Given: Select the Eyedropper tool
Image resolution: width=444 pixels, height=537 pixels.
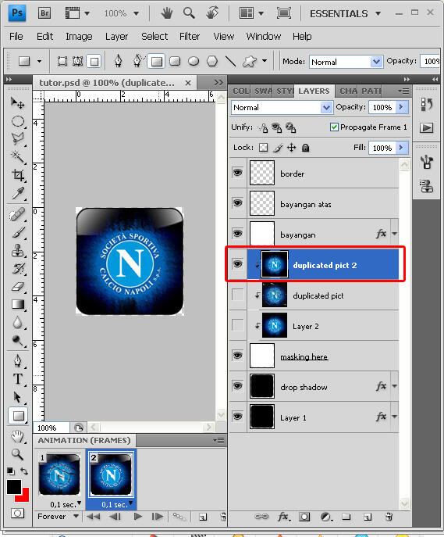Looking at the screenshot, I should [18, 194].
